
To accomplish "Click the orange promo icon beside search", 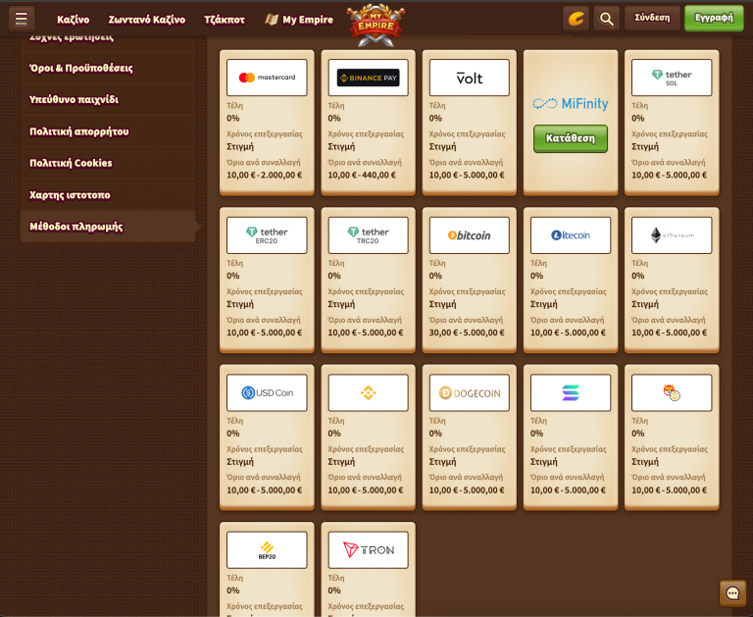I will 577,19.
